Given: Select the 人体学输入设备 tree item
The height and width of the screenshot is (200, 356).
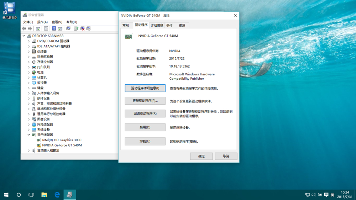Looking at the screenshot, I should [48, 93].
